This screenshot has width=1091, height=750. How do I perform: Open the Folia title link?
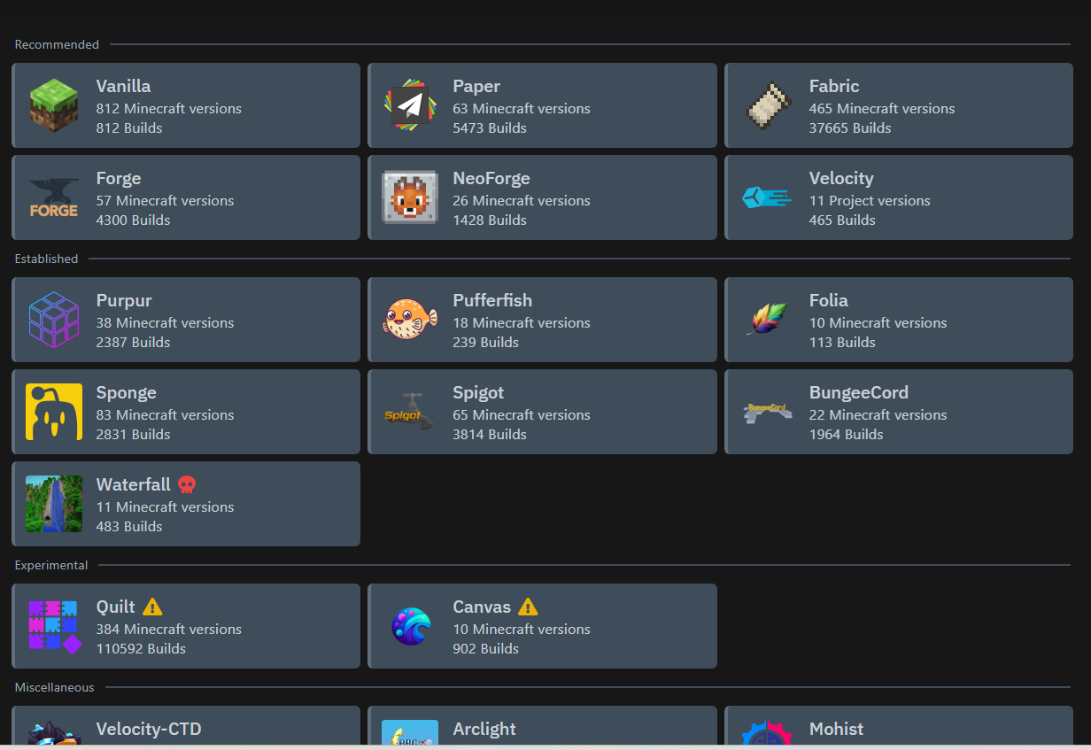(x=829, y=300)
